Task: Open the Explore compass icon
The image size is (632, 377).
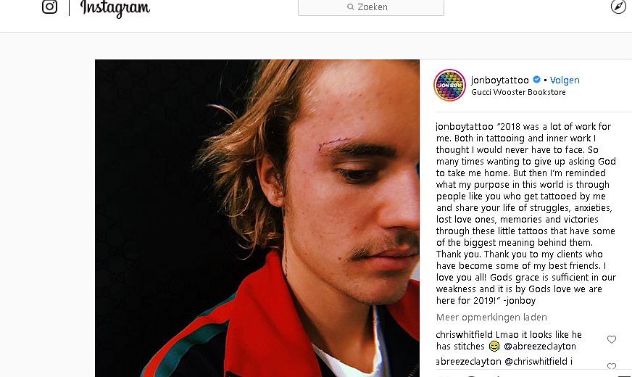Action: (x=618, y=7)
